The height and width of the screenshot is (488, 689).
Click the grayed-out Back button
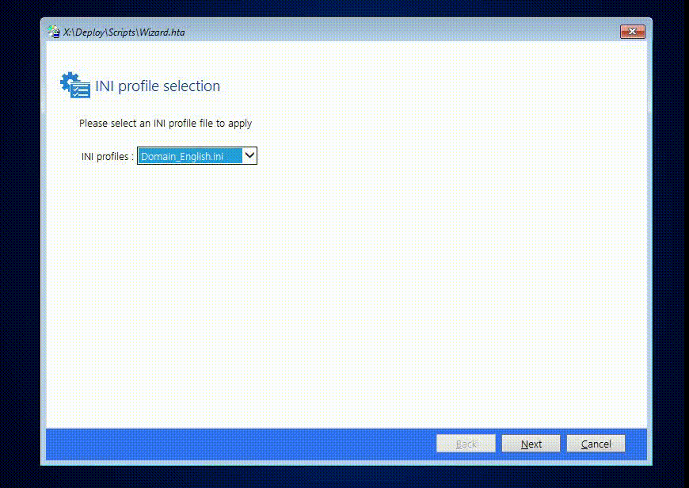(x=466, y=443)
